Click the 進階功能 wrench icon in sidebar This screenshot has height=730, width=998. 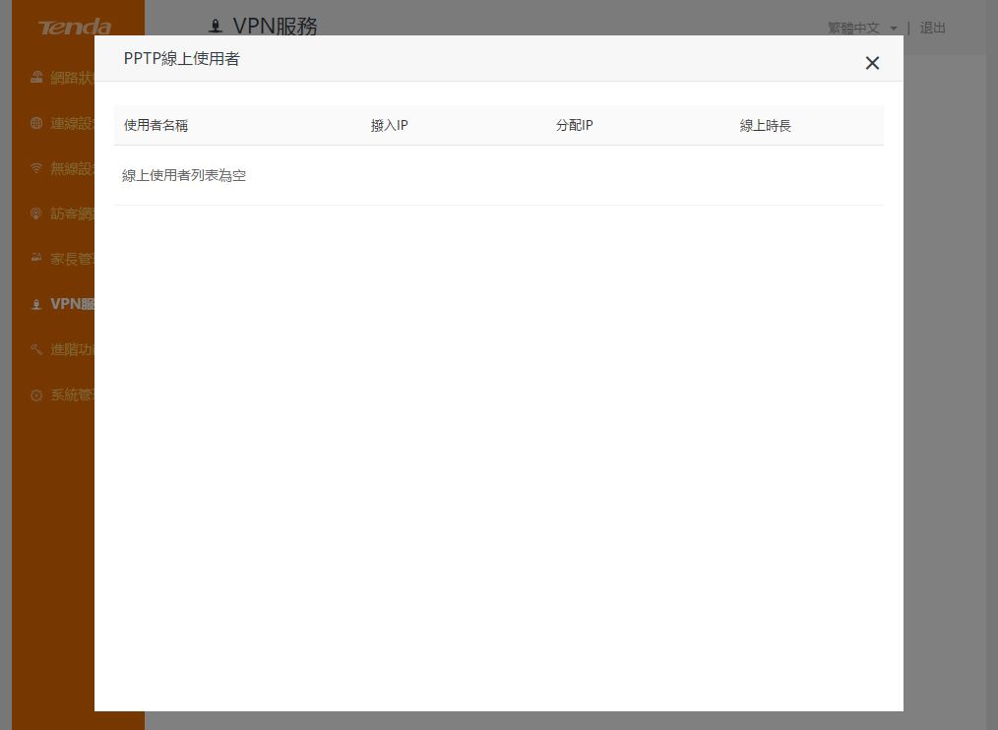pyautogui.click(x=36, y=349)
